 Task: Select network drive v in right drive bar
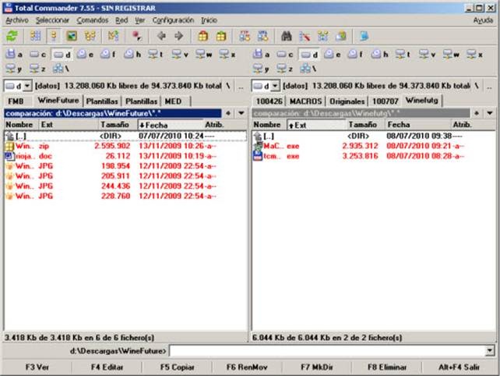pos(428,55)
